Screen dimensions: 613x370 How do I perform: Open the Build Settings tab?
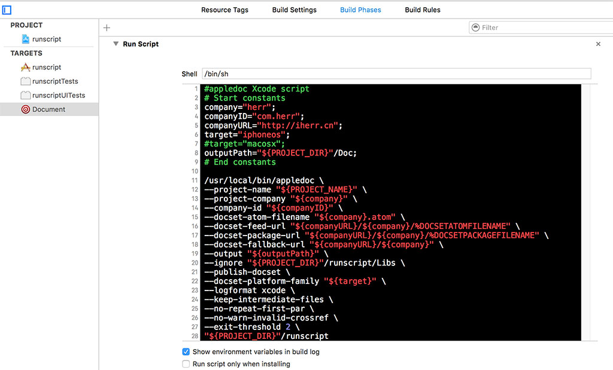coord(295,10)
